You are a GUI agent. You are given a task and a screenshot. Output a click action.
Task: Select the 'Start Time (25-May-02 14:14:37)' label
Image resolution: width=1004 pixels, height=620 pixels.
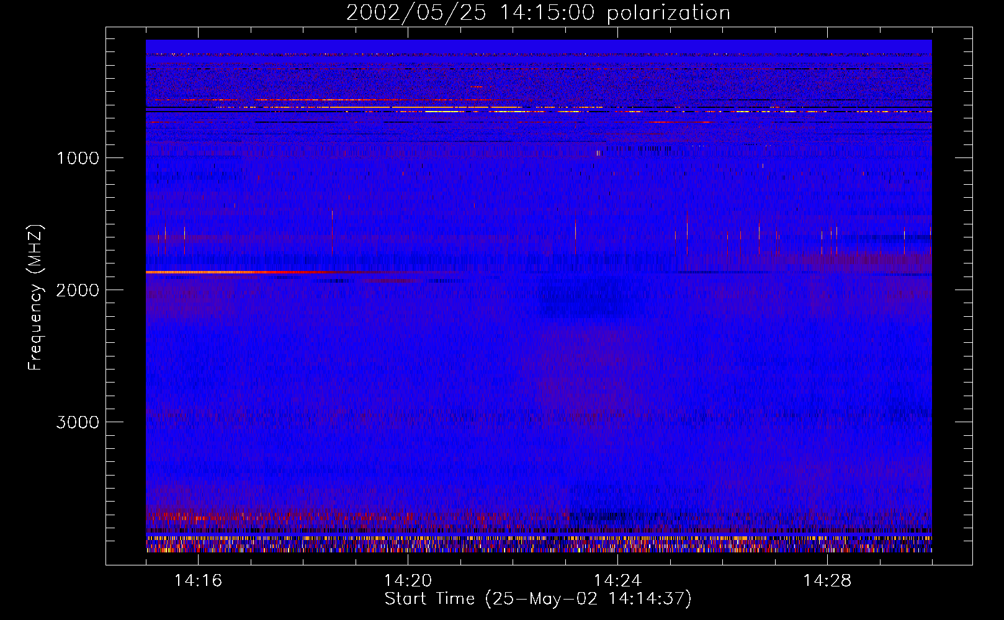point(538,599)
